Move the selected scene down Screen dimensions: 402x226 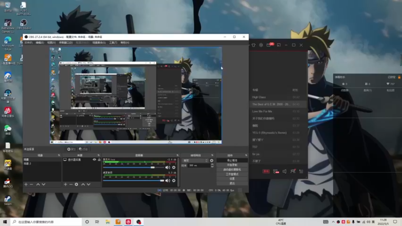click(44, 184)
